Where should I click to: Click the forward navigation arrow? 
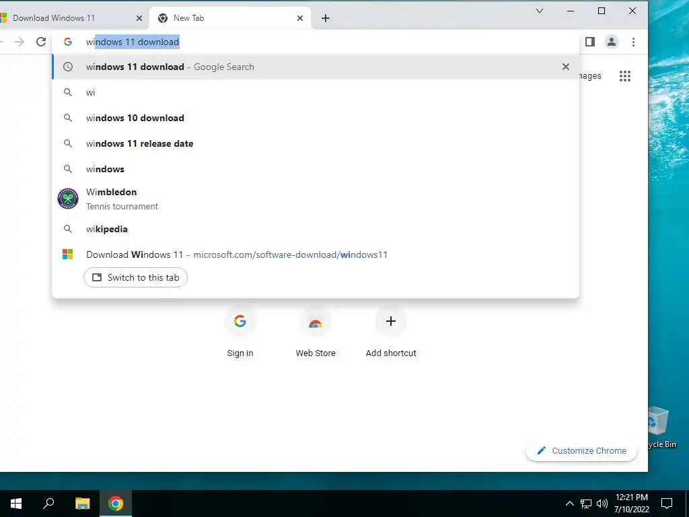coord(20,42)
